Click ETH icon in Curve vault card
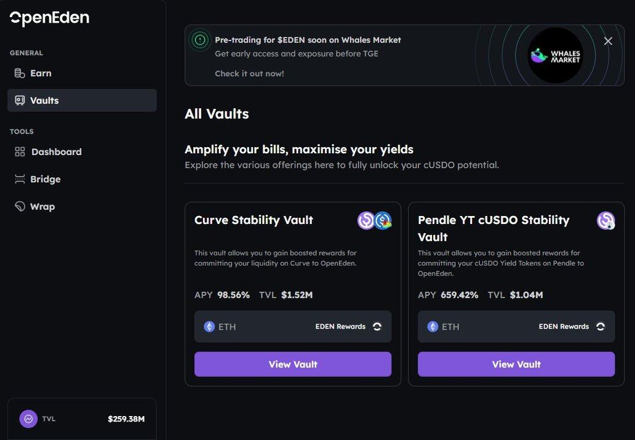The height and width of the screenshot is (440, 635). click(209, 327)
